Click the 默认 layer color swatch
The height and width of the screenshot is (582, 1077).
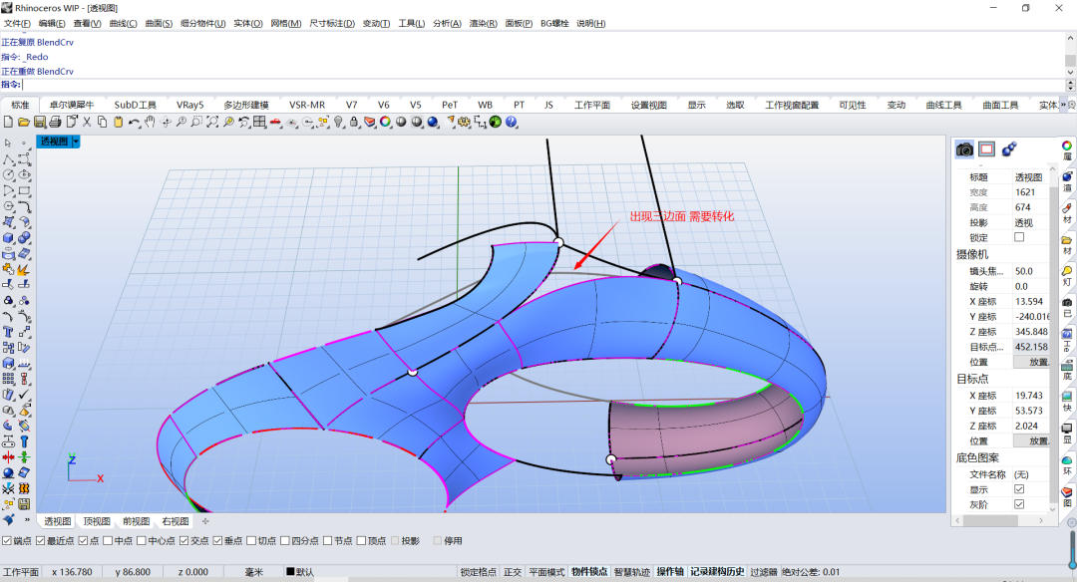pyautogui.click(x=290, y=572)
